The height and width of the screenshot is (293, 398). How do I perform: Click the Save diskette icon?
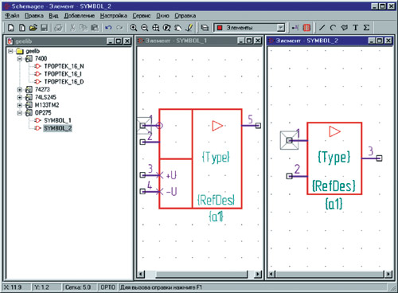click(44, 28)
